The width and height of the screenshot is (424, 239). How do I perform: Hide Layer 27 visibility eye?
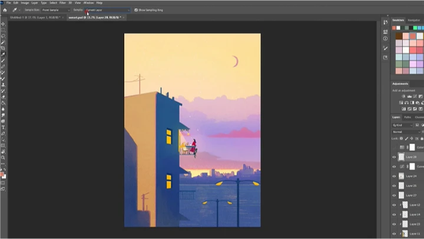394,195
